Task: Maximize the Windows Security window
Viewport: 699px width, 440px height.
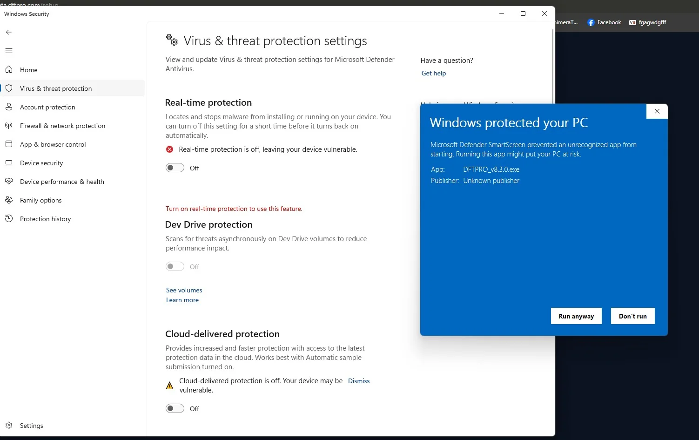Action: click(523, 14)
